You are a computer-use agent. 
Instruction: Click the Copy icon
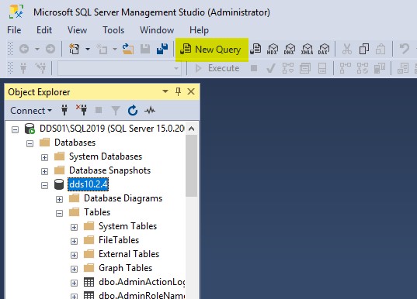(364, 49)
